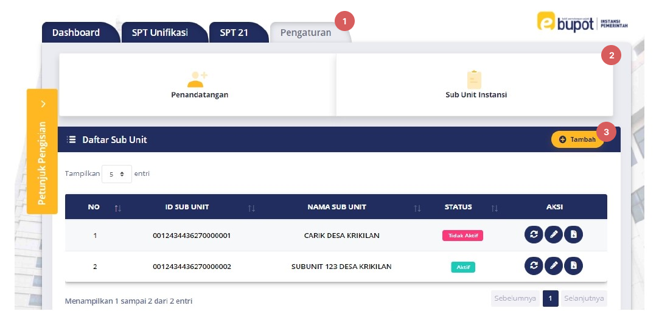Edit SUBUNIT 123 DESA KRIKILAN via pencil icon
Image resolution: width=659 pixels, height=311 pixels.
[554, 265]
